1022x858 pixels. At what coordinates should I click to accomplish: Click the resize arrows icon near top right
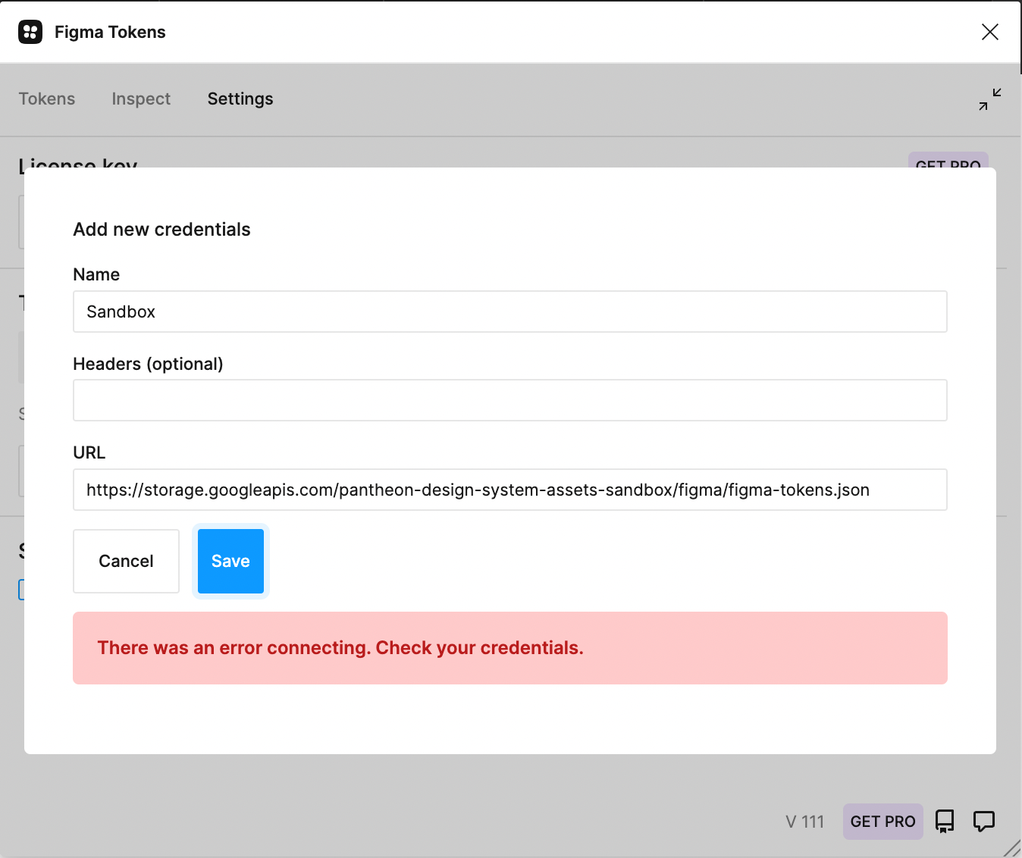pos(988,99)
